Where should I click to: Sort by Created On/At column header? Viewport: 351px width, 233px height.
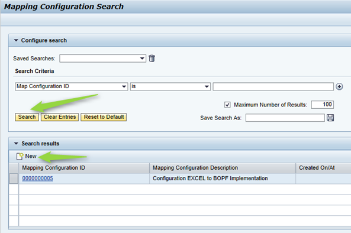[x=323, y=168]
